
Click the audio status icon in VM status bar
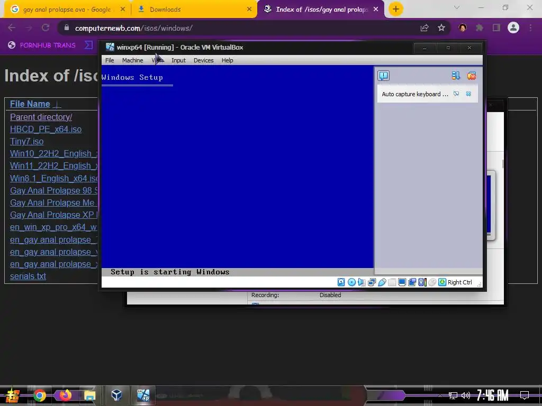coord(362,282)
